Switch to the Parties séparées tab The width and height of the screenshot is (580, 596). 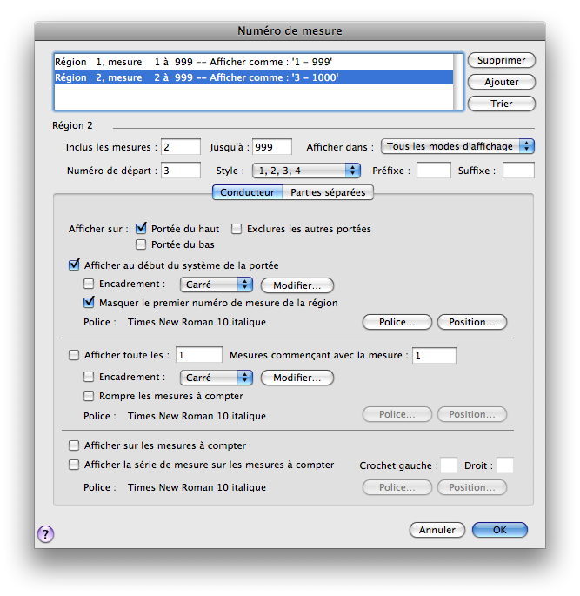(x=328, y=192)
